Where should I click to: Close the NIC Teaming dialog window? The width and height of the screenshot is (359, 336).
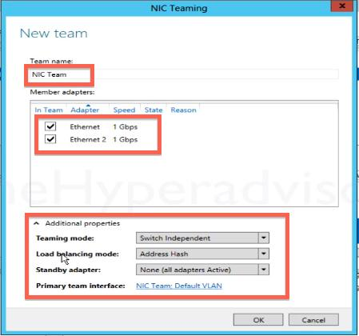coord(342,6)
